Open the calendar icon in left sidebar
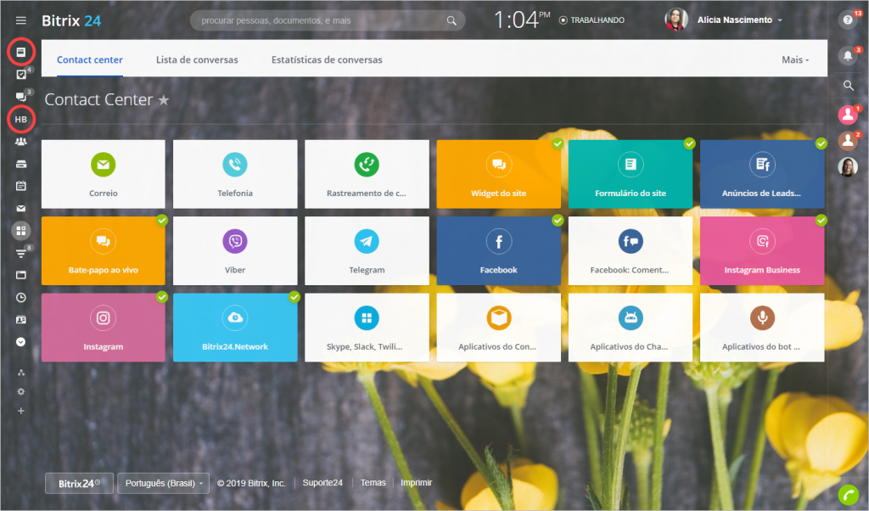This screenshot has height=511, width=869. pyautogui.click(x=21, y=186)
